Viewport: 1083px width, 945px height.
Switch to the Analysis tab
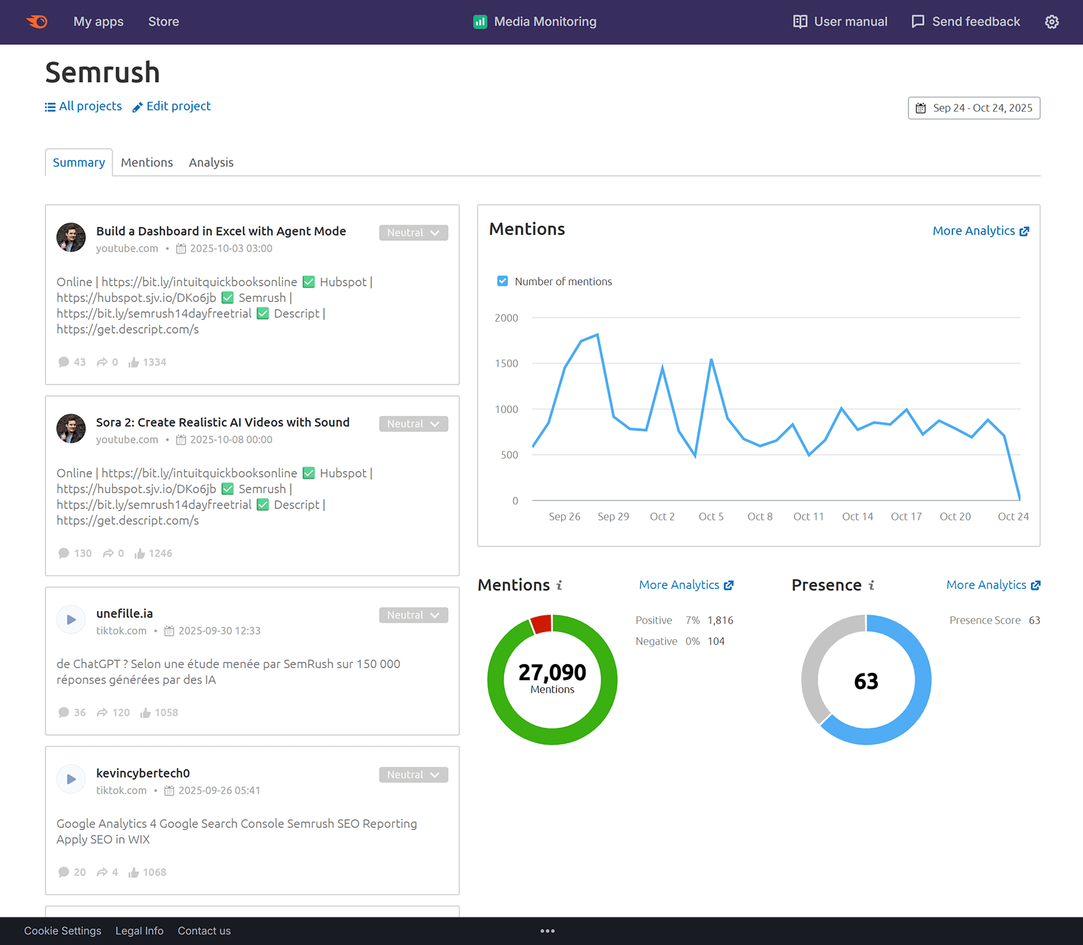coord(211,162)
